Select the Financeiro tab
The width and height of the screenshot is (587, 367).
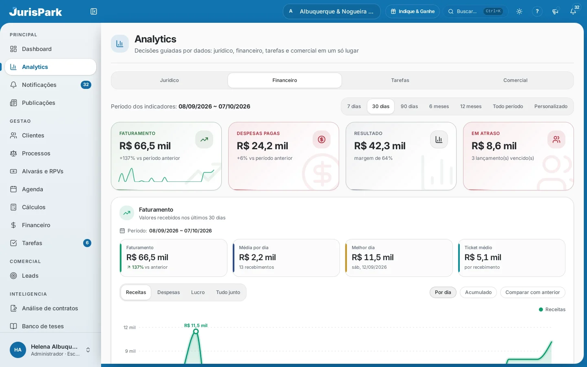[285, 80]
